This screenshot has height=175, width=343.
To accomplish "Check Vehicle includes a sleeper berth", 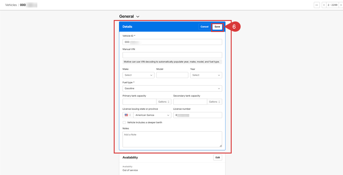I will tap(124, 122).
